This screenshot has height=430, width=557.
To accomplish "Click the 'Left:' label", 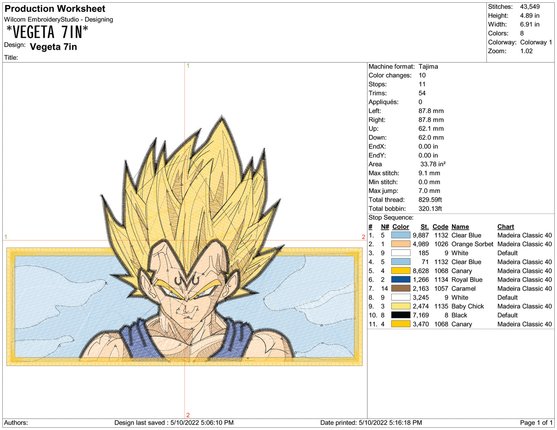I will 375,111.
